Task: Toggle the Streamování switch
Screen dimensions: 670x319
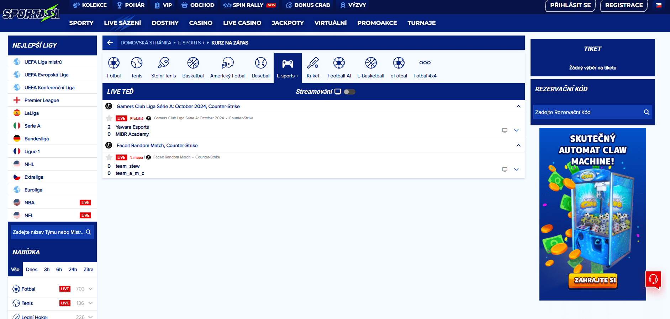Action: click(349, 92)
